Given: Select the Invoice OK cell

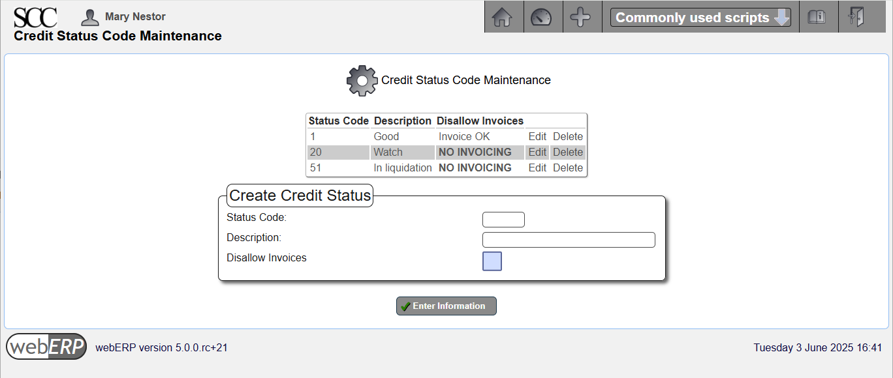Looking at the screenshot, I should tap(480, 137).
